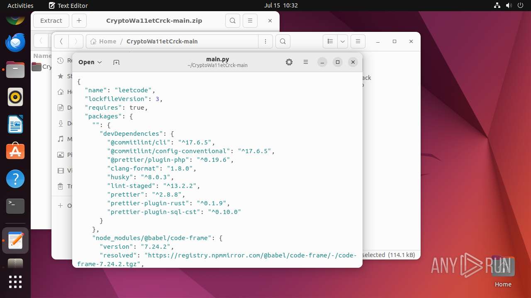Toggle list view in Files window
The image size is (531, 298).
click(330, 41)
